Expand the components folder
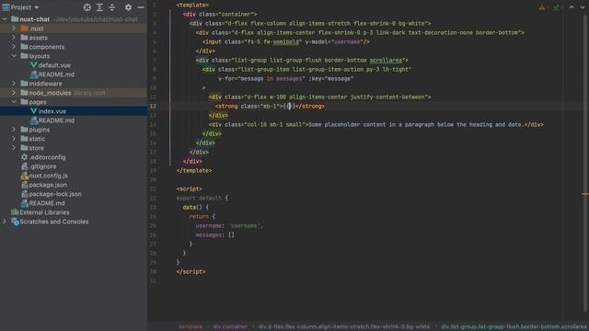 click(x=14, y=47)
